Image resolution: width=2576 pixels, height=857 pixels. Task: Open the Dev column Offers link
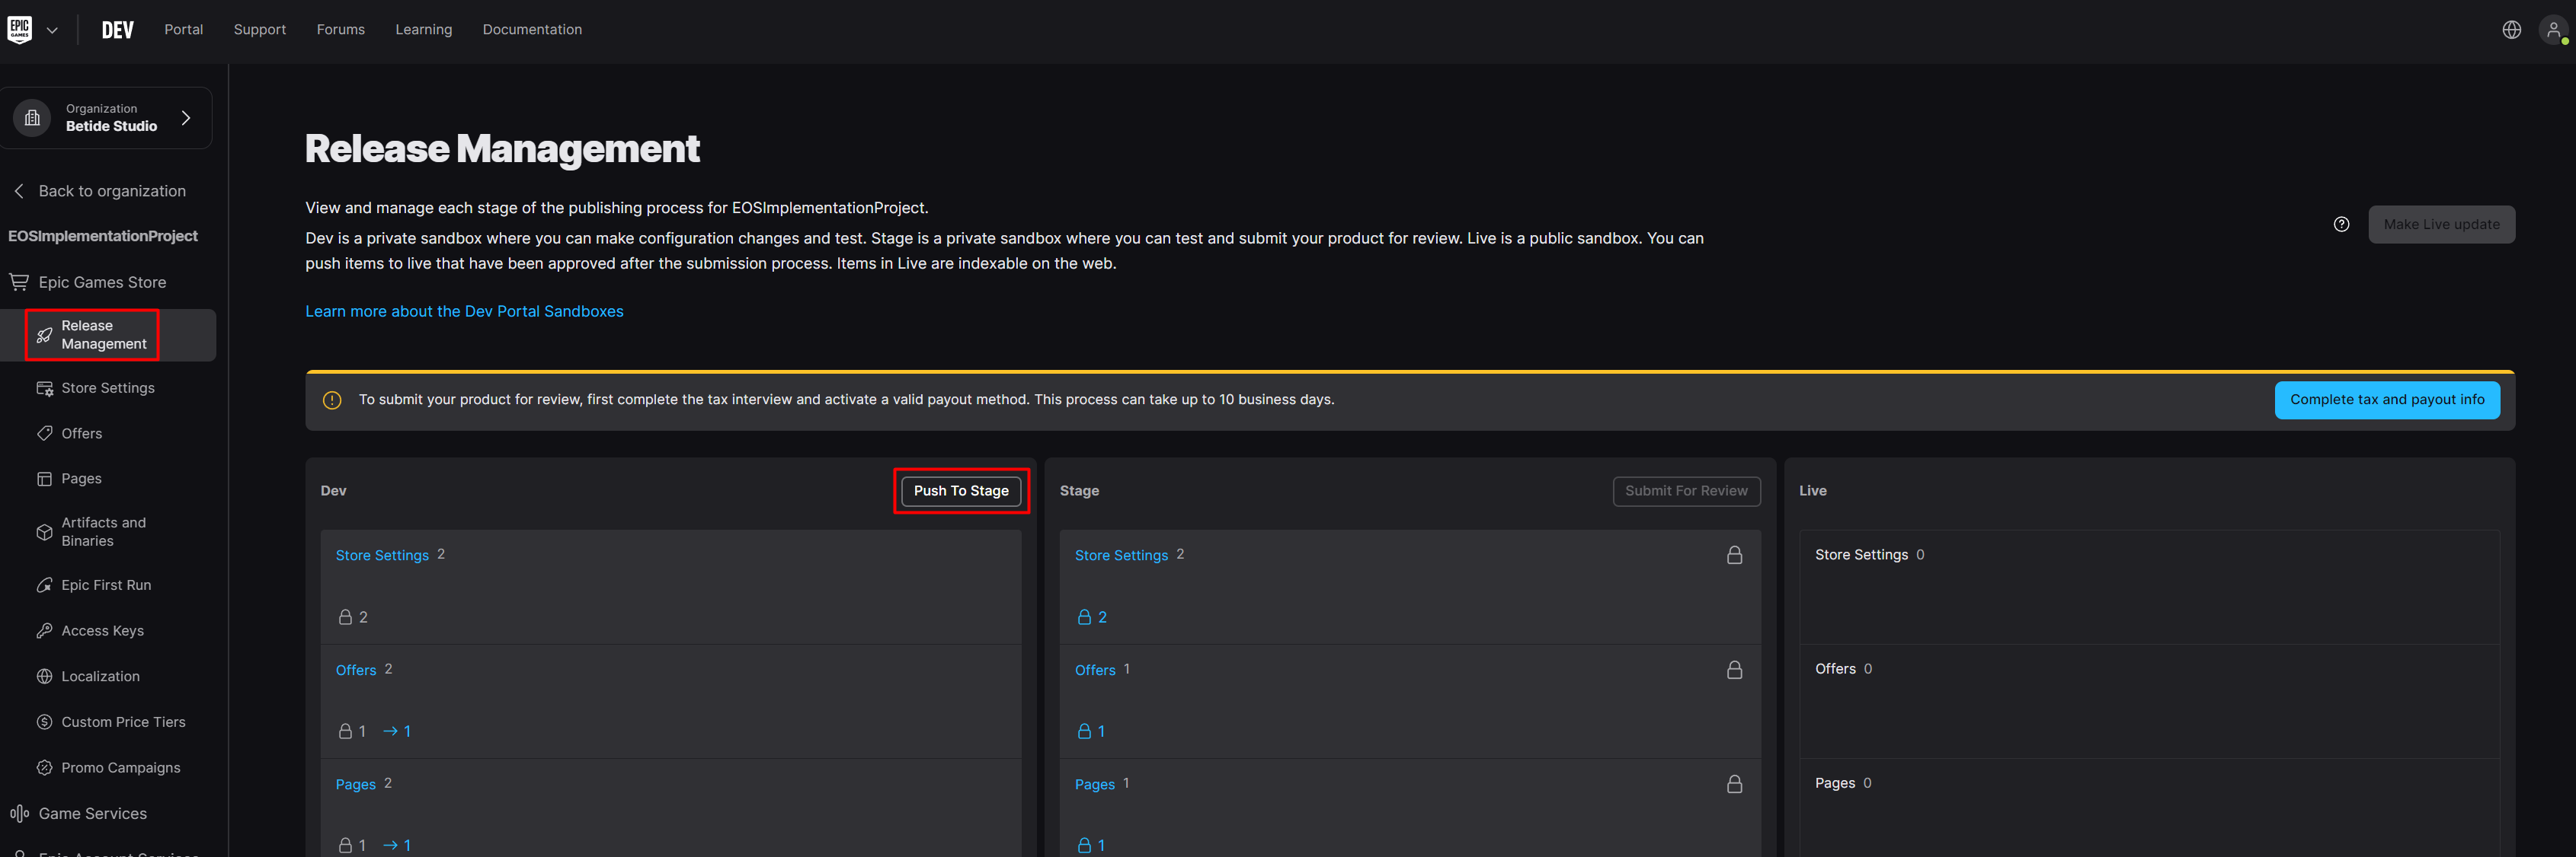(x=355, y=671)
